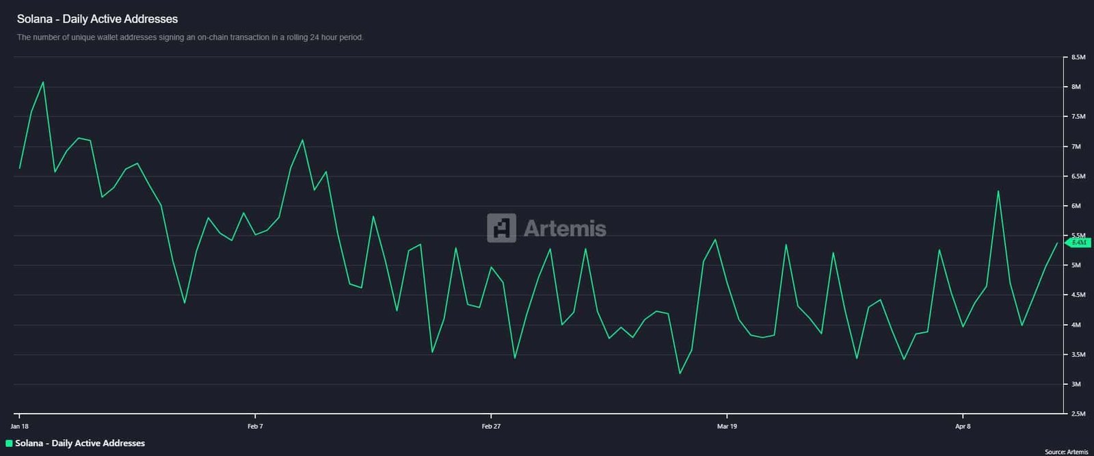Click the green legend color square

[9, 444]
